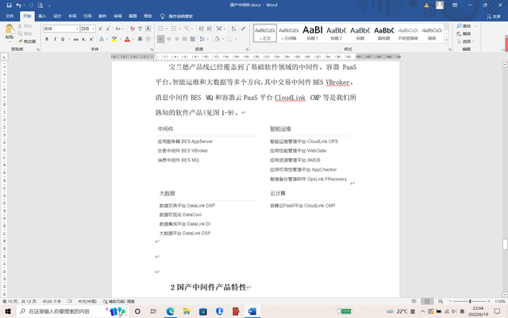Toggle underline formatting
Viewport: 508px width, 318px height.
(x=63, y=39)
